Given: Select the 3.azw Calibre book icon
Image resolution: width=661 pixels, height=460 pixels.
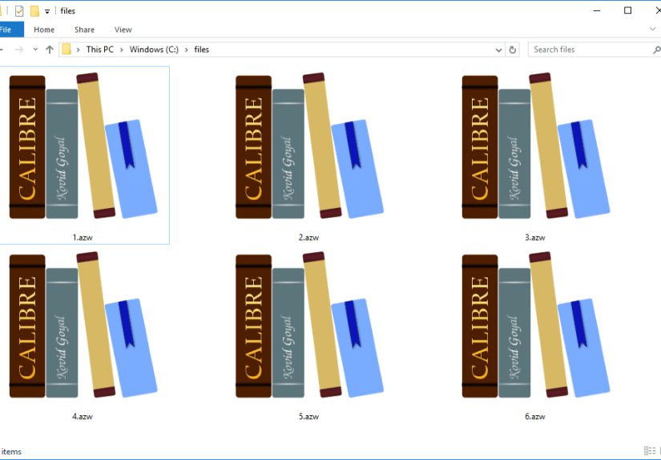Looking at the screenshot, I should click(x=536, y=146).
